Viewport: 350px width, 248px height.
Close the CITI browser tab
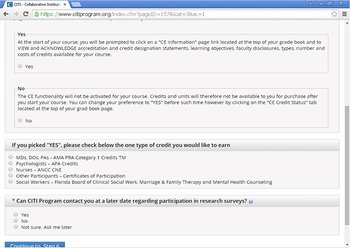tap(65, 4)
